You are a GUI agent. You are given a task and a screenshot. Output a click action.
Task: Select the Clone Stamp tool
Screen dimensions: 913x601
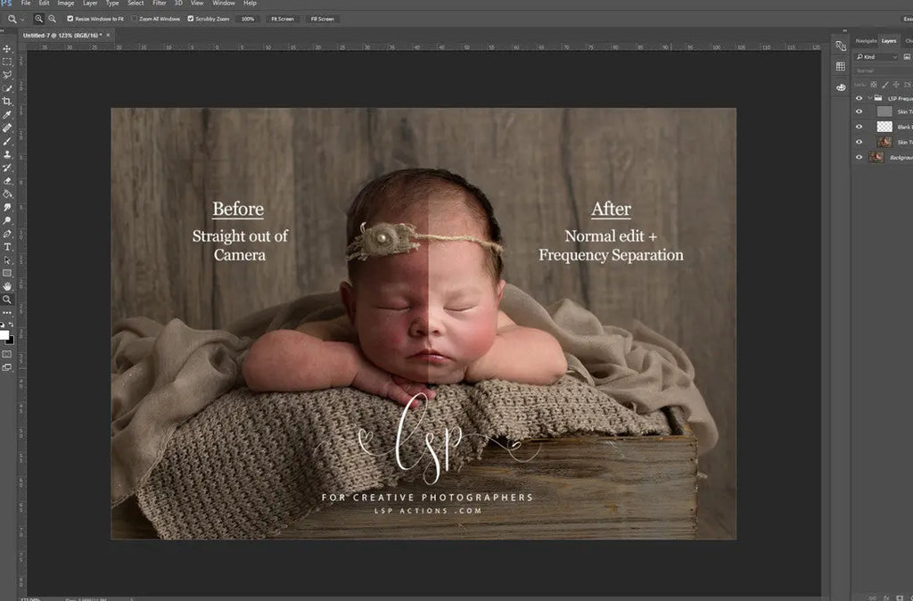7,154
